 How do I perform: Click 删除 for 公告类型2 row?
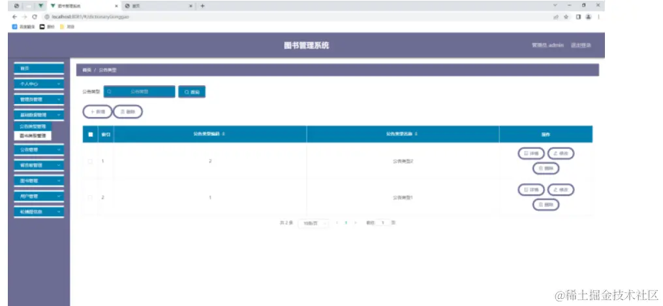tap(546, 168)
